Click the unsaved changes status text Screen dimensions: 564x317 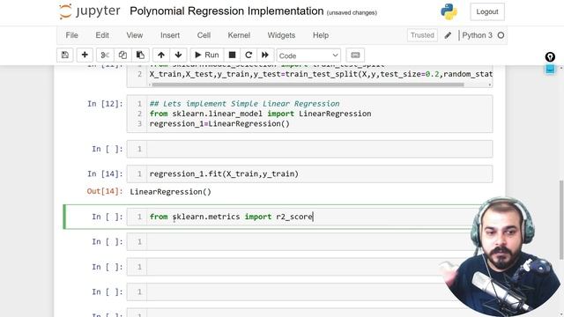[x=352, y=12]
